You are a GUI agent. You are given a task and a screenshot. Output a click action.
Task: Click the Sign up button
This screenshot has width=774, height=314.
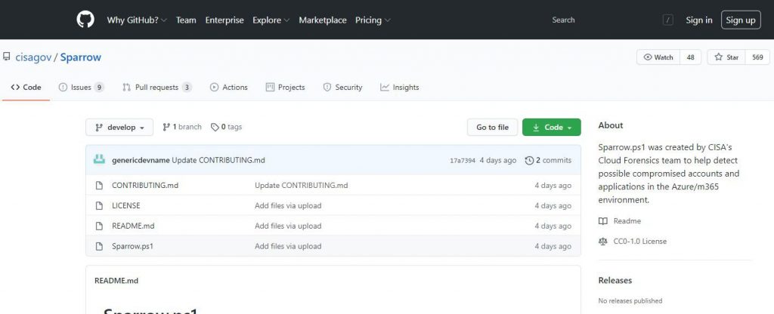click(x=741, y=20)
